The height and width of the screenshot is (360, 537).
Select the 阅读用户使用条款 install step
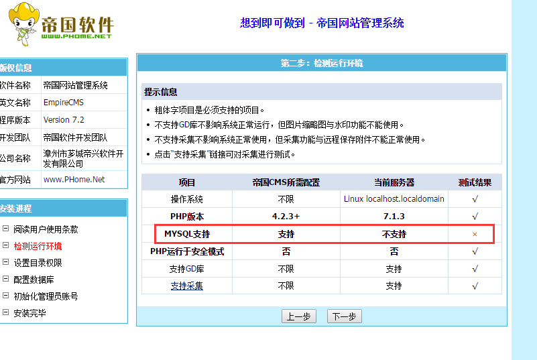(46, 229)
